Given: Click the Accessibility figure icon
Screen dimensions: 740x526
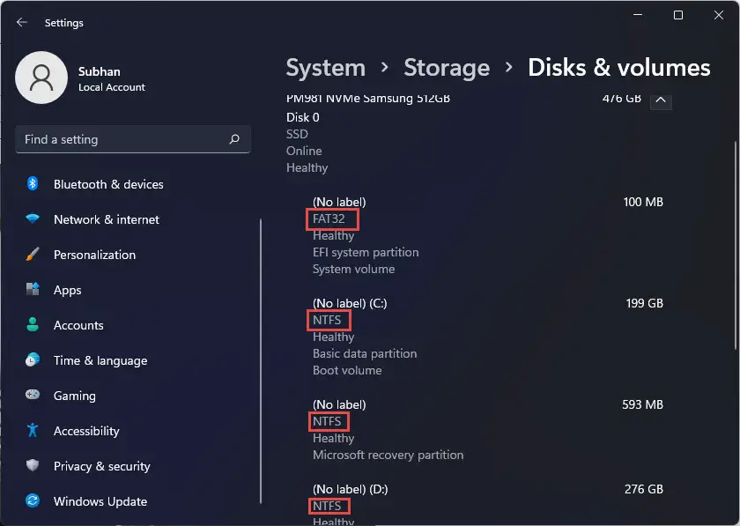Looking at the screenshot, I should (33, 430).
